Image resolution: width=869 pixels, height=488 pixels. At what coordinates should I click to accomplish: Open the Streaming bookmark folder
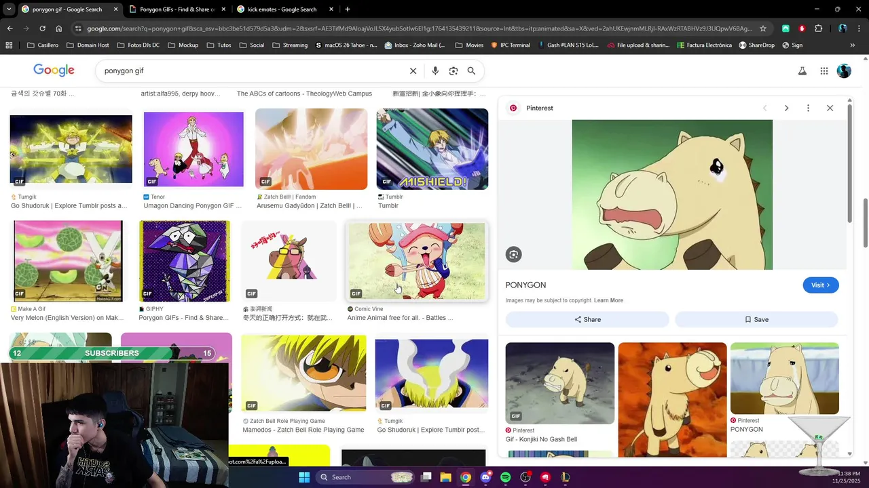[x=290, y=45]
